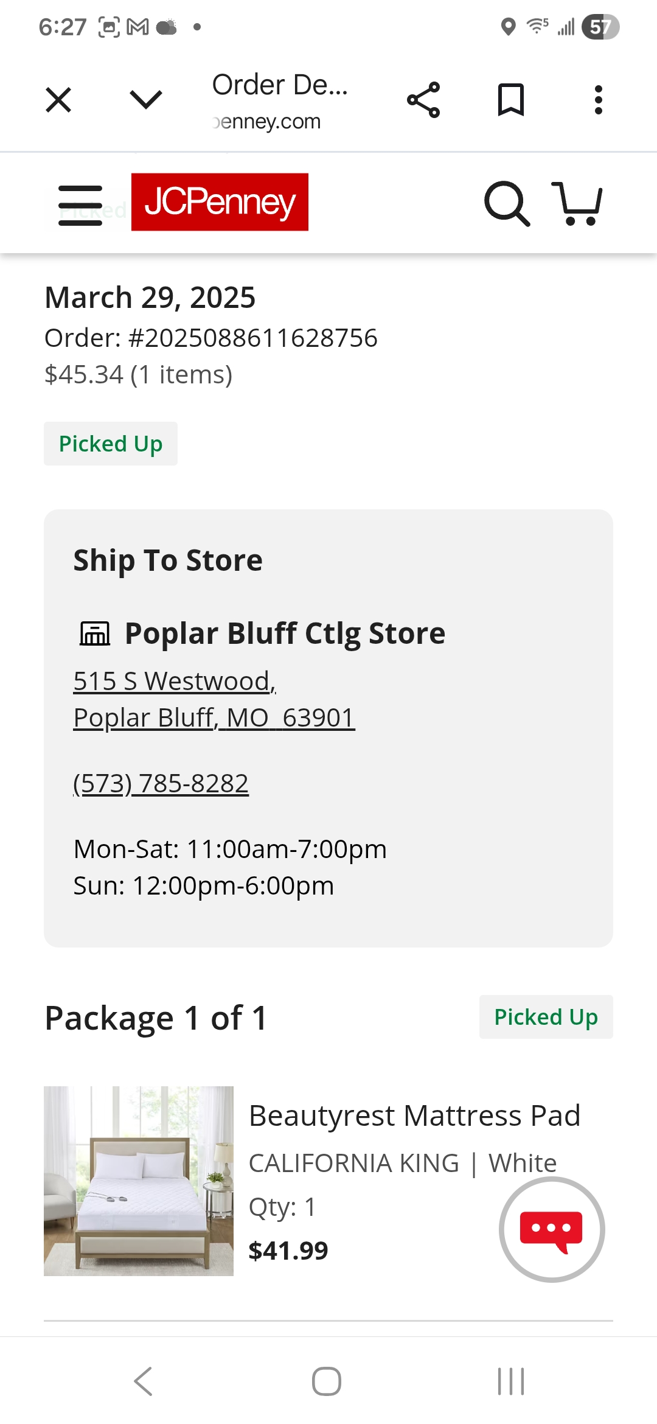The image size is (657, 1424).
Task: Open the shopping cart
Action: (577, 203)
